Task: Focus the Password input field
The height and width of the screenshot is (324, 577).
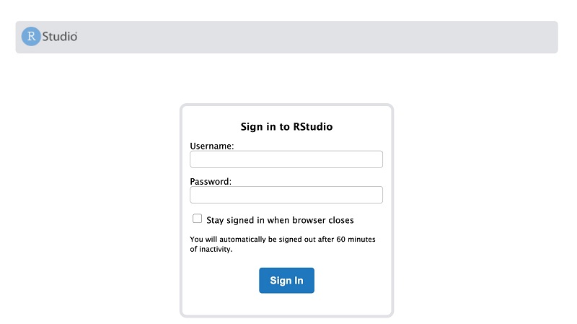Action: click(x=286, y=195)
